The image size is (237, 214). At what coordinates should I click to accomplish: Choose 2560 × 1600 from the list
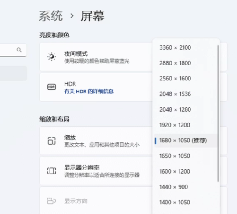tap(186, 78)
